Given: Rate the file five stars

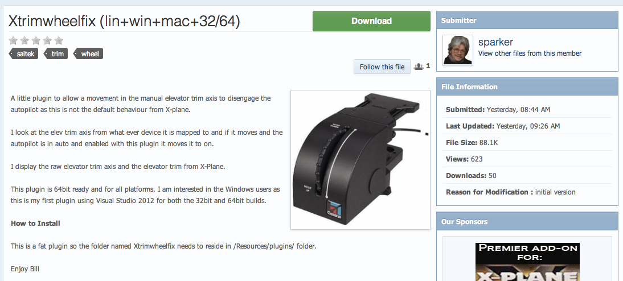Looking at the screenshot, I should (x=59, y=40).
